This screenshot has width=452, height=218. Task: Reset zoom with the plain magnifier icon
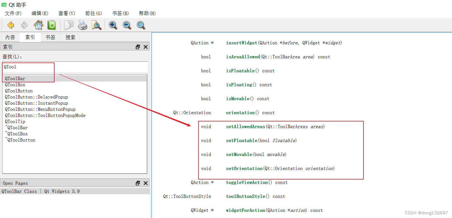coord(141,25)
